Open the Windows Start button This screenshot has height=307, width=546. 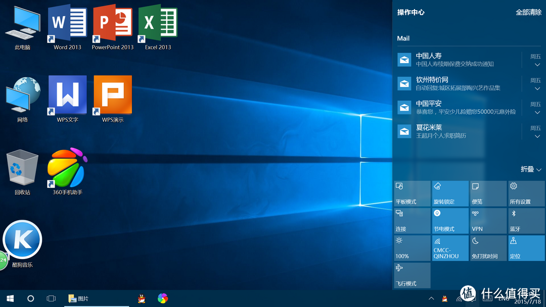click(10, 298)
